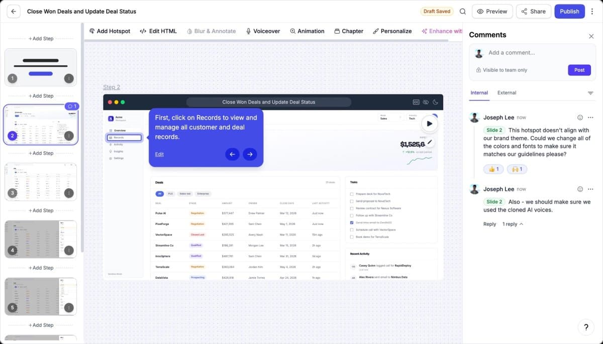The height and width of the screenshot is (344, 603).
Task: Open the search magnifier in the header
Action: click(x=463, y=11)
